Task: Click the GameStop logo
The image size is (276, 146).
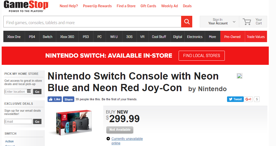Action: coord(26,6)
